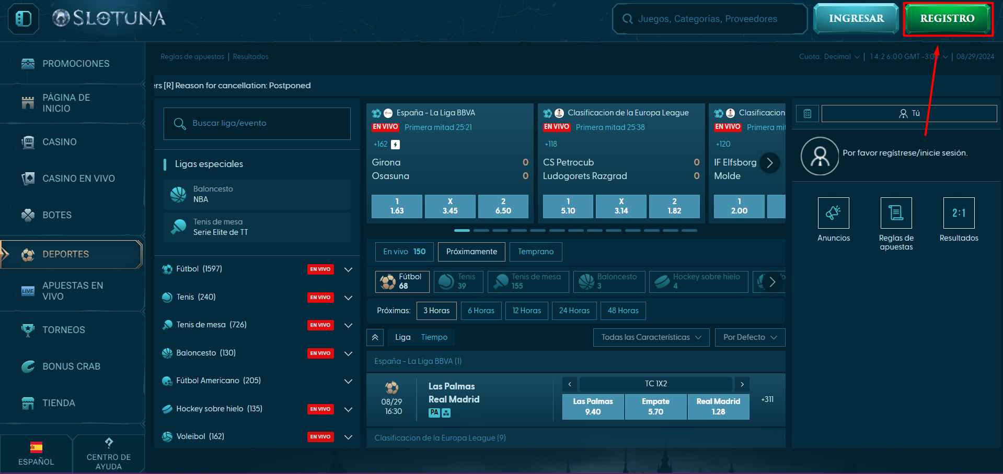Image resolution: width=1003 pixels, height=474 pixels.
Task: Click Fútbol soccer ball icon in sports list
Action: [167, 269]
